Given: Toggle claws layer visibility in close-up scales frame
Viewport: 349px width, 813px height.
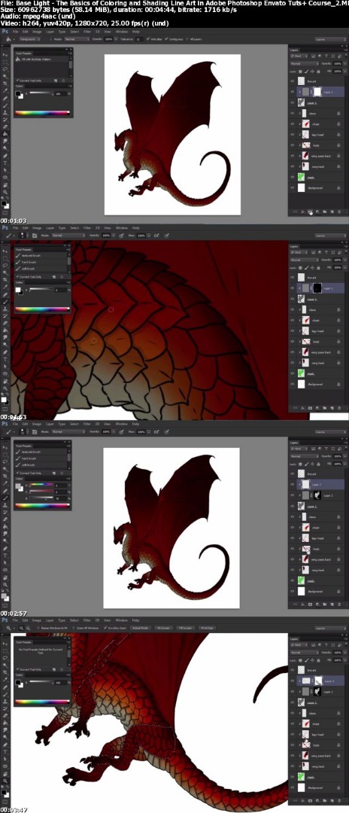Looking at the screenshot, I should point(293,309).
